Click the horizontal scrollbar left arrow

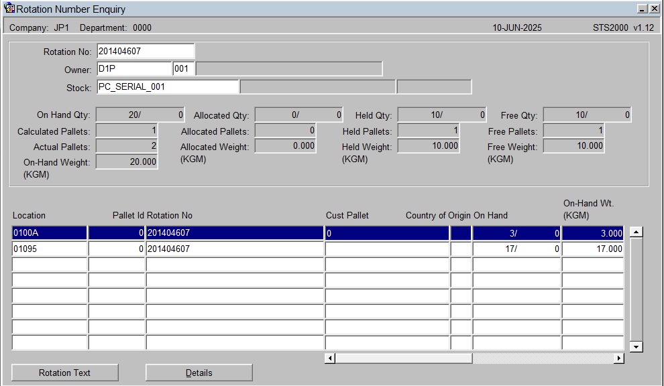tap(330, 358)
